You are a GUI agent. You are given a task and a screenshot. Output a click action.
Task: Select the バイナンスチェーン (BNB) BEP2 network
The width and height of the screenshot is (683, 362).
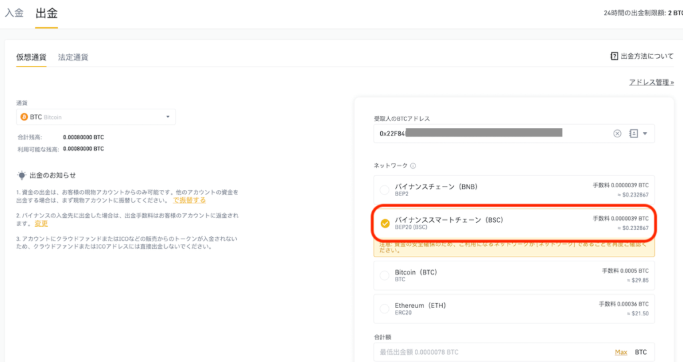pos(514,190)
